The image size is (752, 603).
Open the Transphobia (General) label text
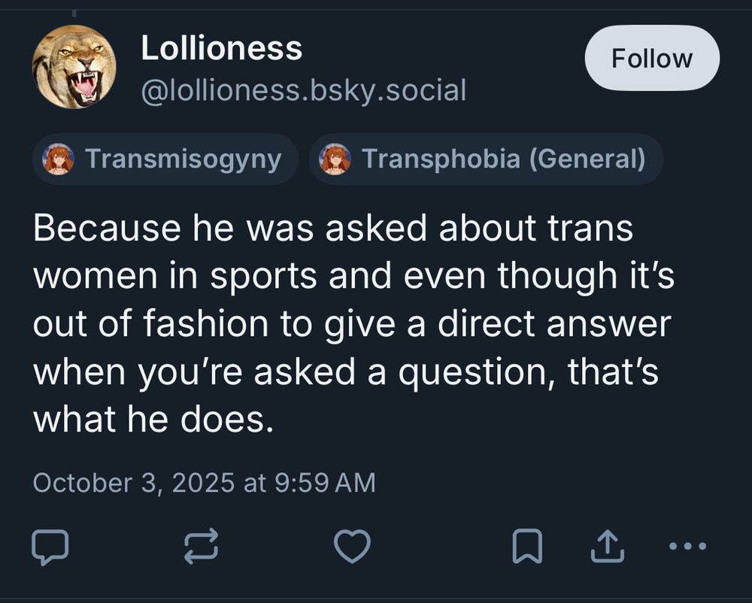pyautogui.click(x=503, y=159)
